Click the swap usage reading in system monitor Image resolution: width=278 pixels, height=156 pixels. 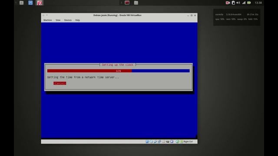pos(242,19)
